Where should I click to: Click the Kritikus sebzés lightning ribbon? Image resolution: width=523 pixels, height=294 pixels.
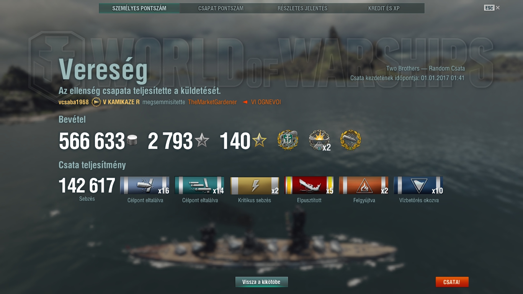click(255, 185)
